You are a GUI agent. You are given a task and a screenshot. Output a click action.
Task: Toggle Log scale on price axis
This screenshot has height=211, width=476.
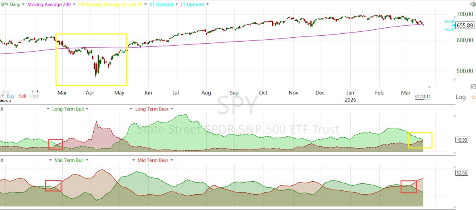pyautogui.click(x=461, y=97)
